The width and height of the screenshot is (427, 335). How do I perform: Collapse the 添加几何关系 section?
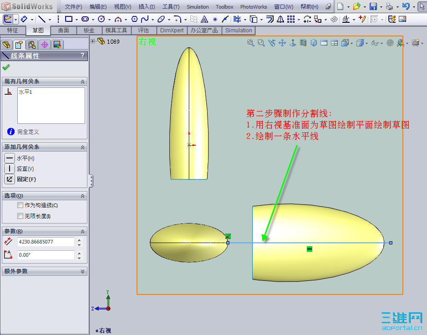pos(82,147)
